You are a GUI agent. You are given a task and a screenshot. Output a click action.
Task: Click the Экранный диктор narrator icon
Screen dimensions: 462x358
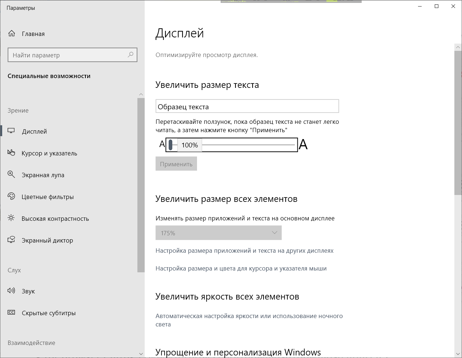click(x=11, y=240)
